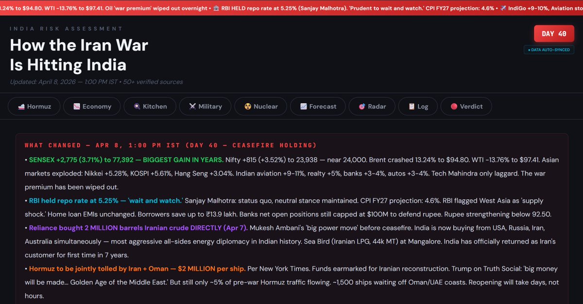Screen dimensions: 583x304
Task: Click the INDIA RISK ASSESSMENT label
Action: tap(66, 29)
